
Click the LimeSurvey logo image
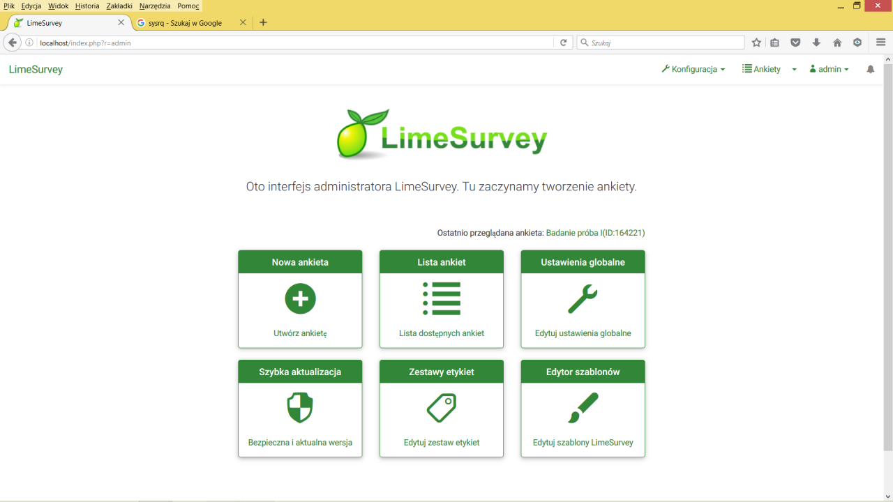[x=442, y=135]
